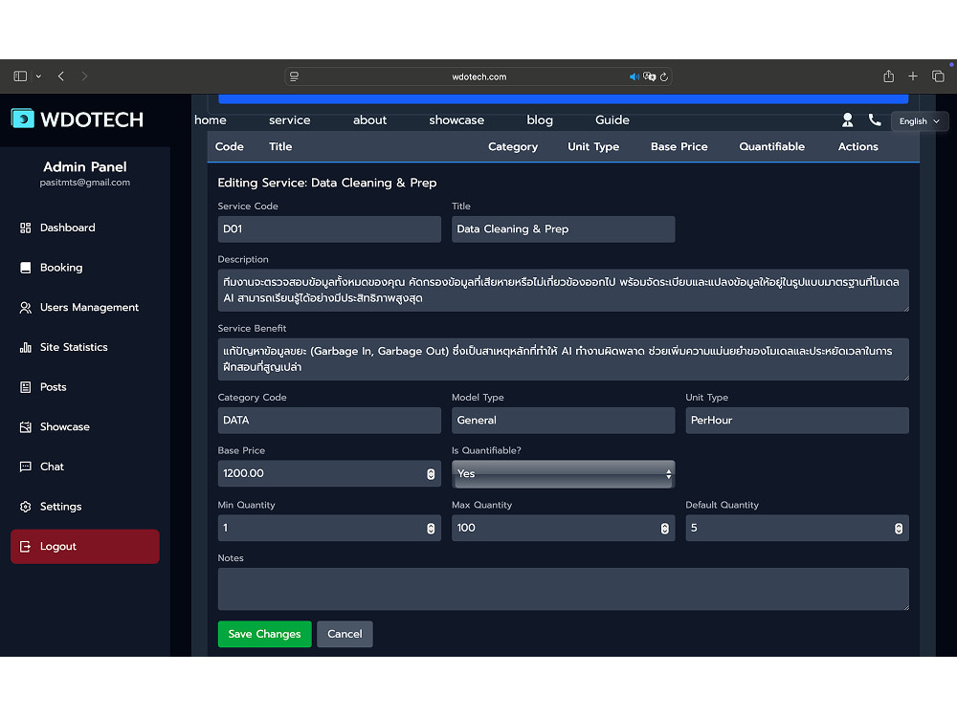The height and width of the screenshot is (717, 957).
Task: Click the Category column header
Action: pos(513,146)
